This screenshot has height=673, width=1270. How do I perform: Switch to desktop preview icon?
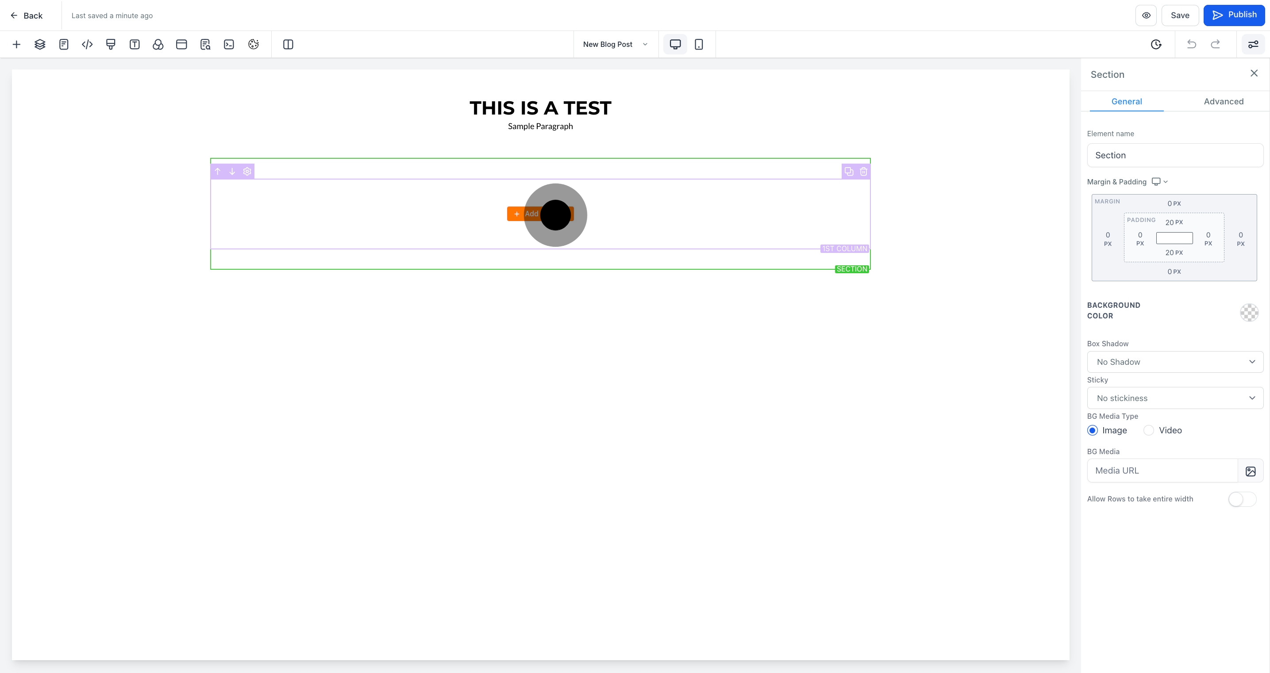point(674,44)
